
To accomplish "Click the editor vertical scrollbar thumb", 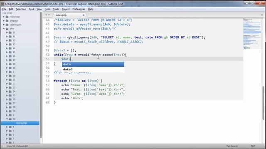I will click(x=263, y=103).
